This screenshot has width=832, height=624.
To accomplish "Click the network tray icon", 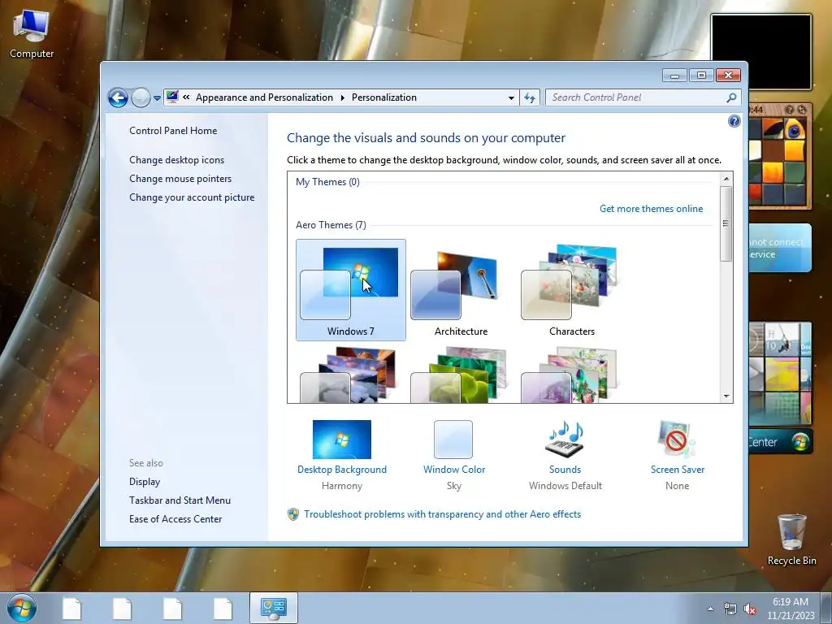I will coord(730,609).
